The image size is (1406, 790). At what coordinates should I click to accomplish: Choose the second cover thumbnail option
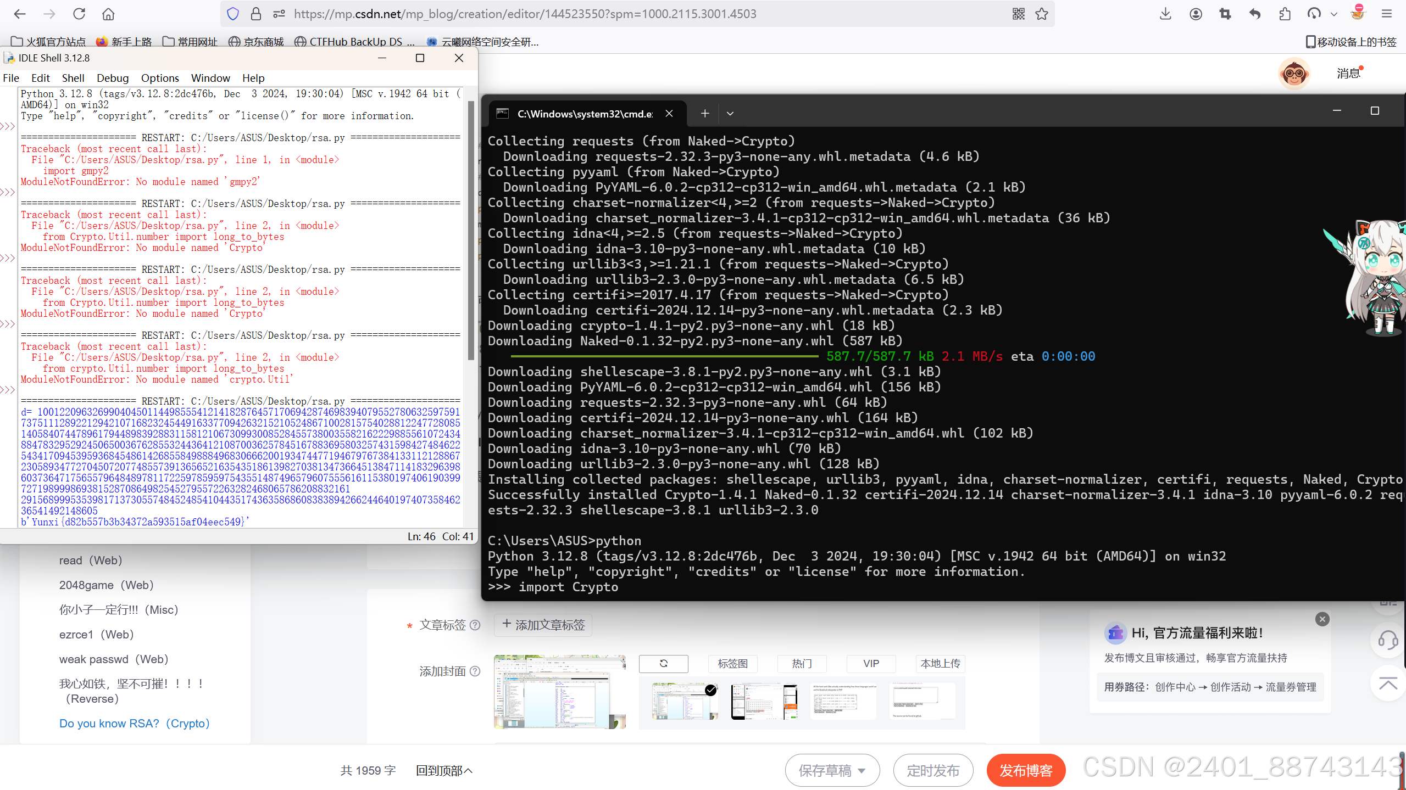coord(764,701)
